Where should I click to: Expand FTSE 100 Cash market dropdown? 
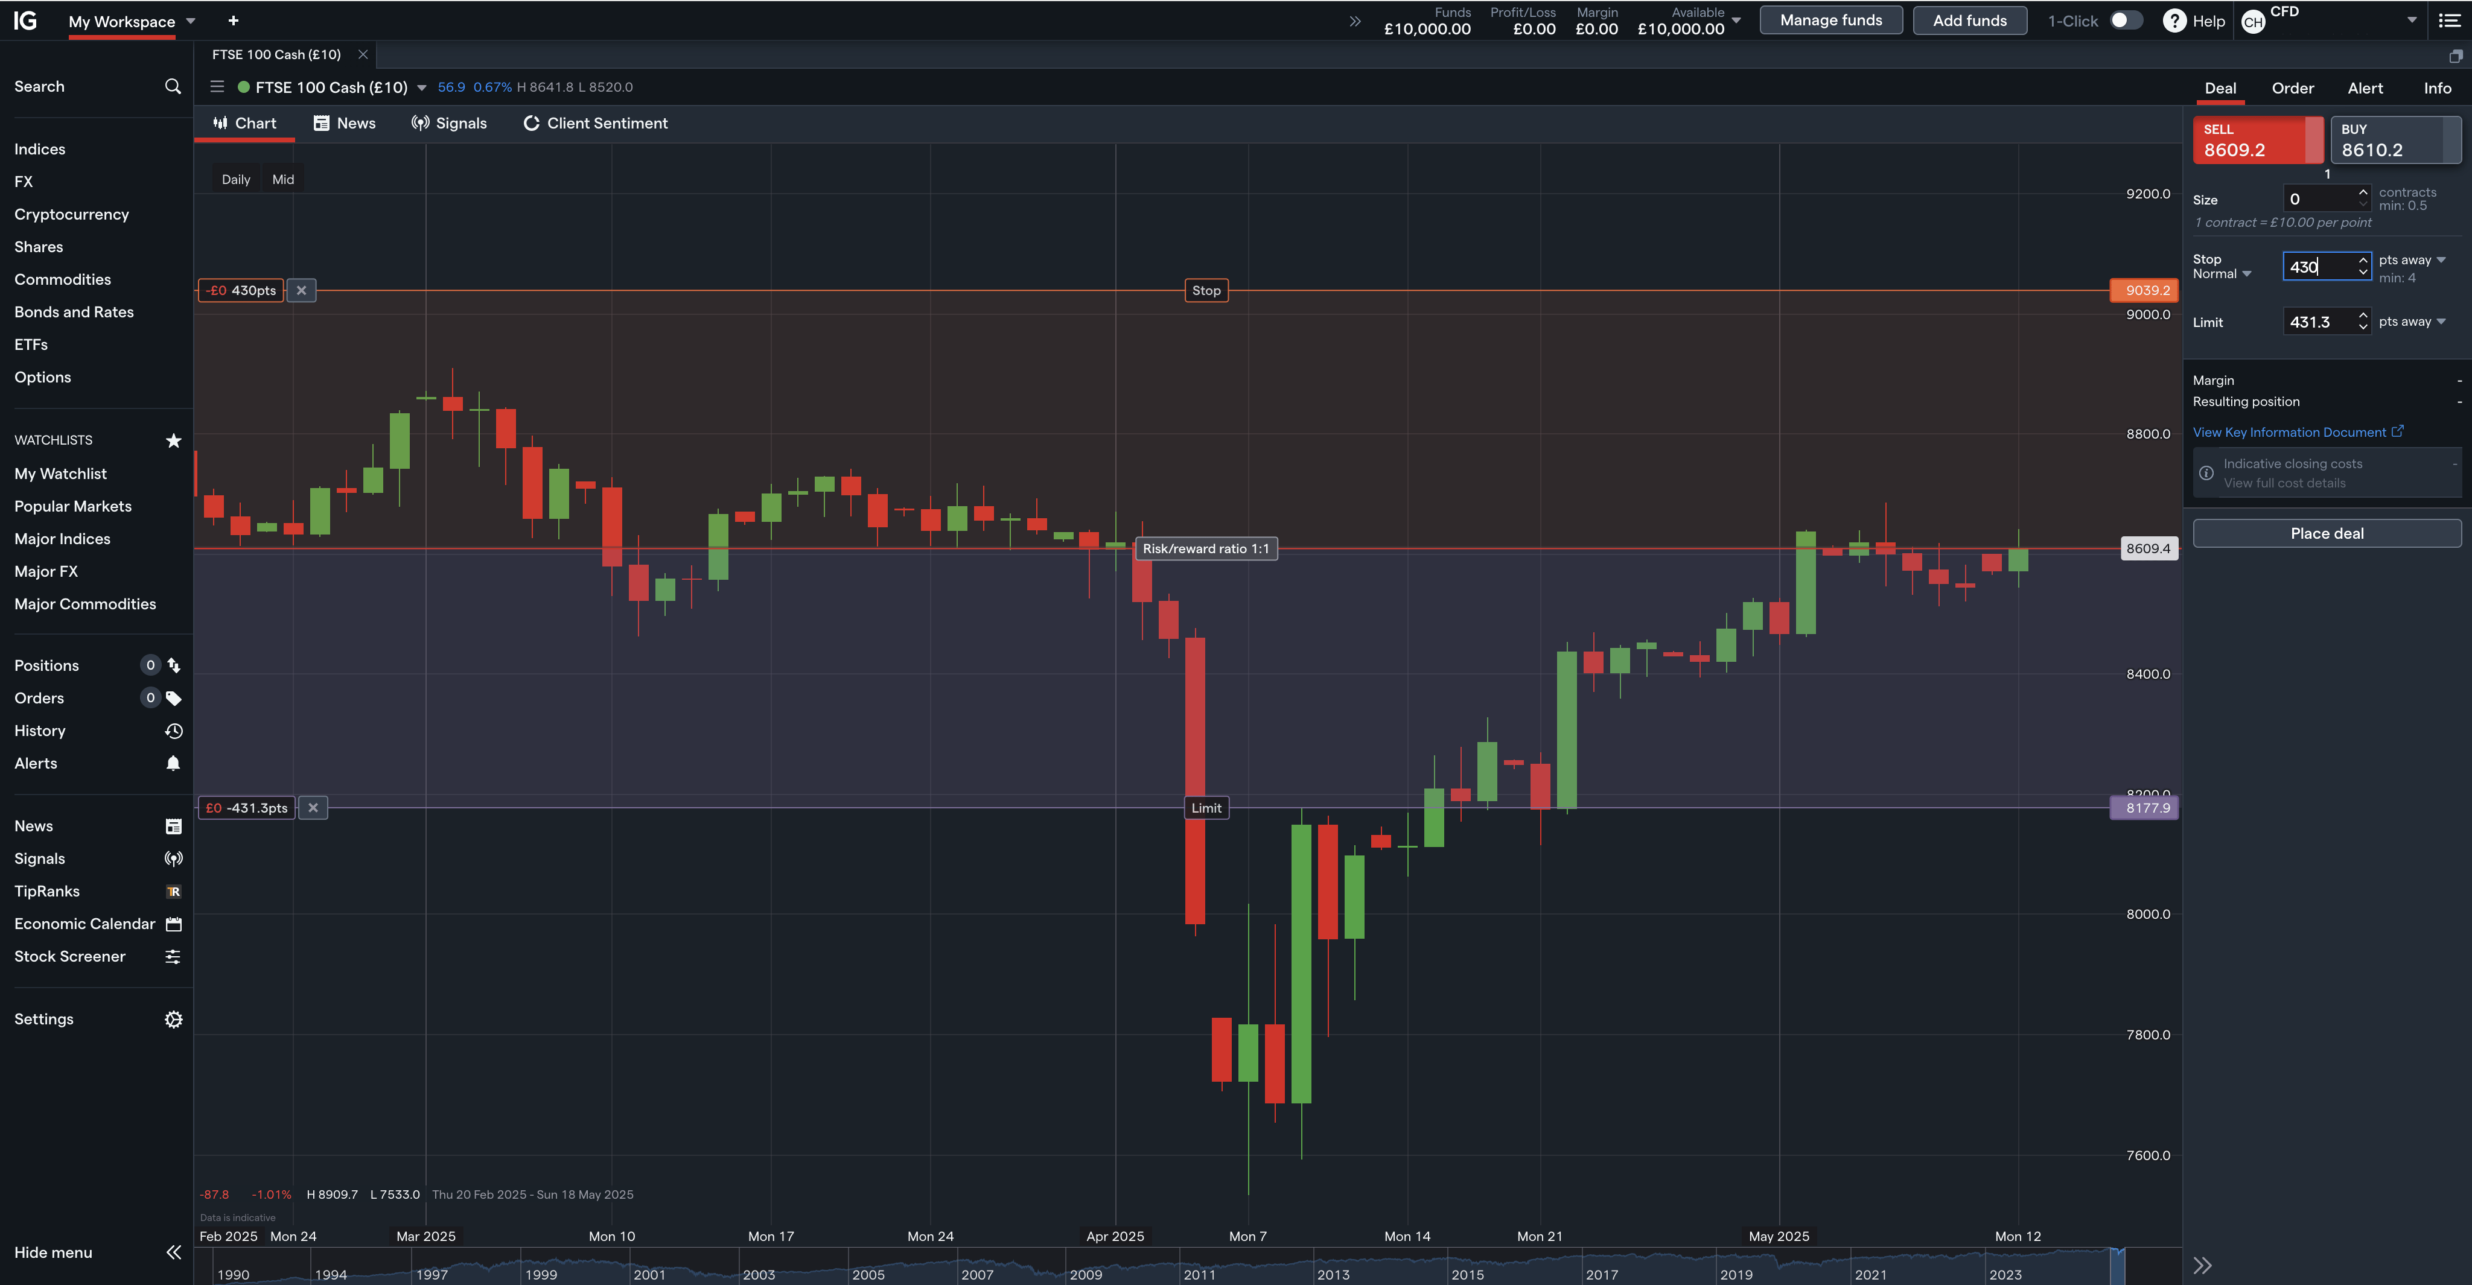[x=421, y=87]
